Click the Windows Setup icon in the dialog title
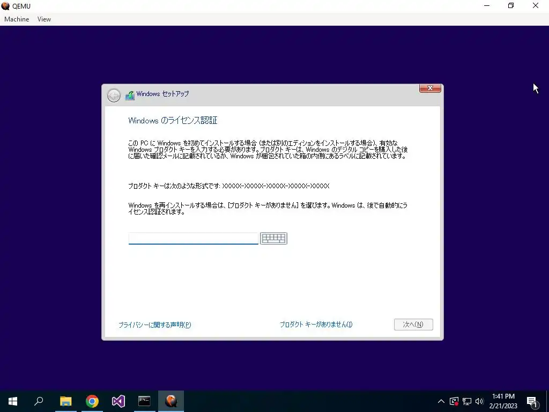 [x=130, y=95]
